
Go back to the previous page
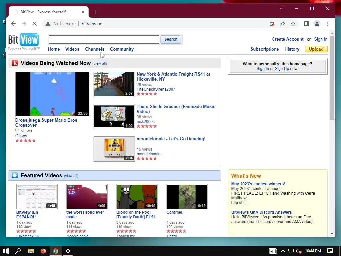coord(13,24)
